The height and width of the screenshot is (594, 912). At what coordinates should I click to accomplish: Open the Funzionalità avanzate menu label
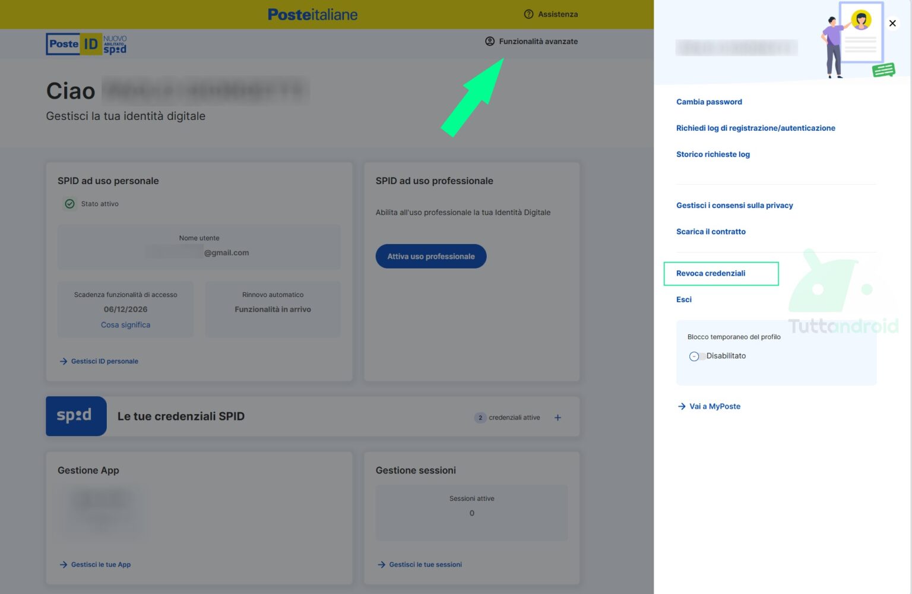[538, 42]
